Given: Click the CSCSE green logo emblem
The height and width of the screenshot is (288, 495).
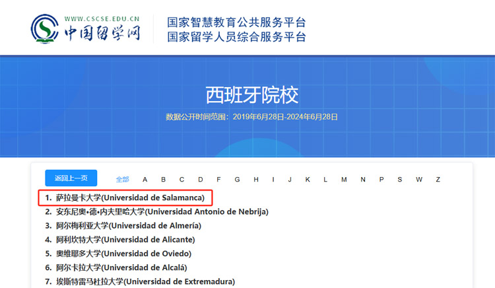Looking at the screenshot, I should (45, 29).
